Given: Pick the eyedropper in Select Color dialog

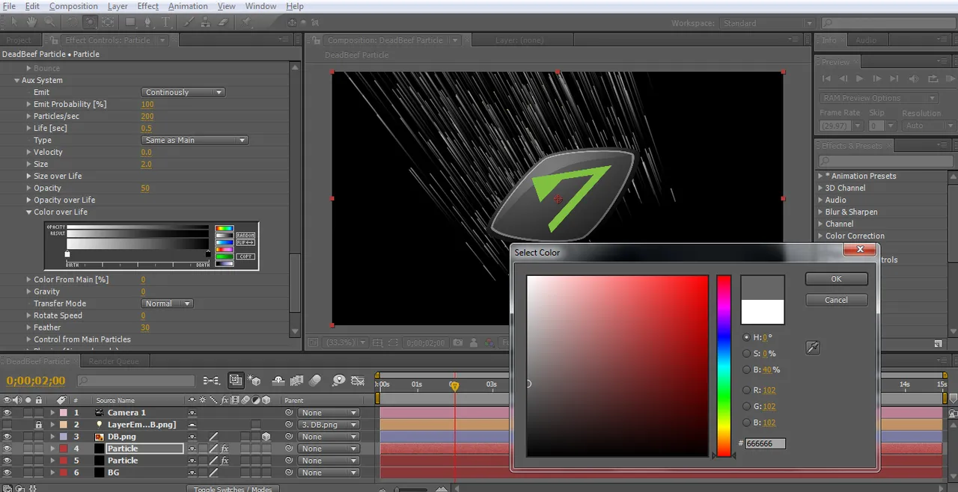Looking at the screenshot, I should [812, 347].
